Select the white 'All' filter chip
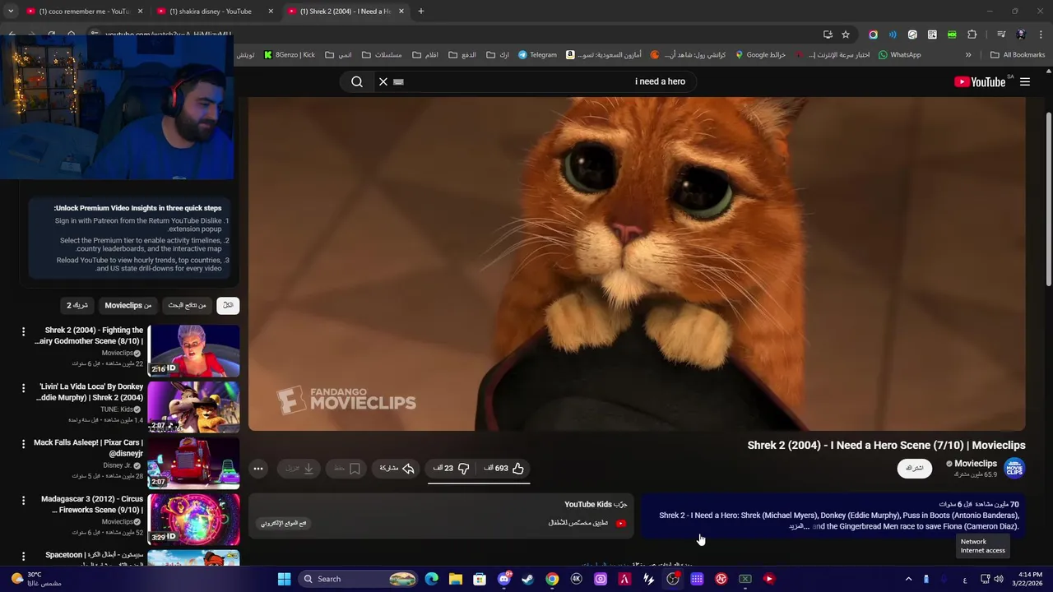Image resolution: width=1053 pixels, height=592 pixels. coord(228,305)
